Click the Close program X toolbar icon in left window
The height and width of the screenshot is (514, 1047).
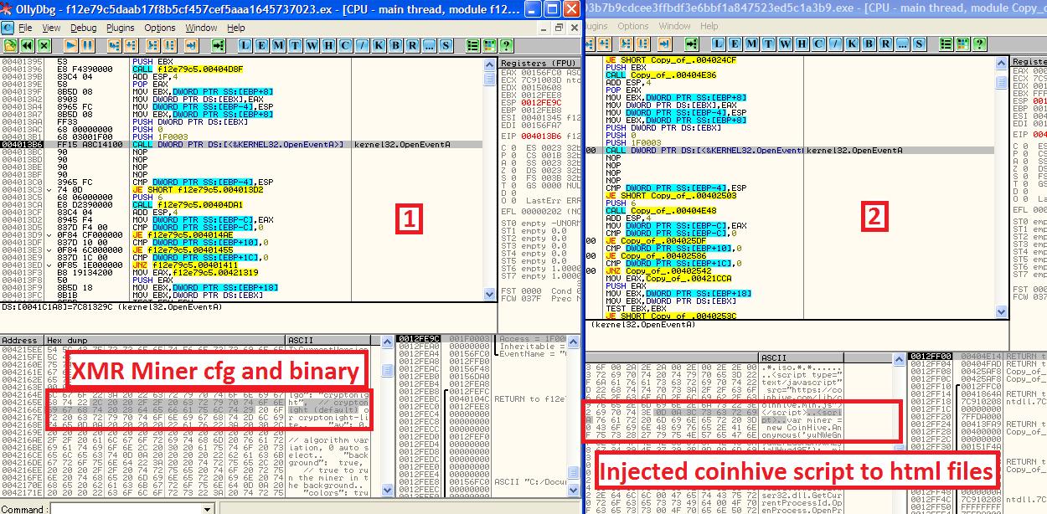(44, 44)
